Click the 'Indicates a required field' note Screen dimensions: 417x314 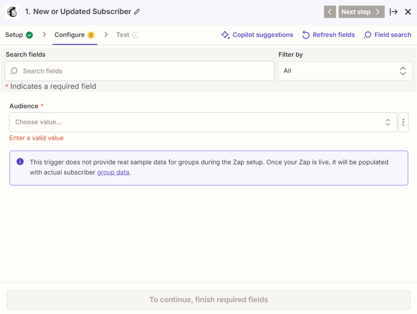point(53,86)
